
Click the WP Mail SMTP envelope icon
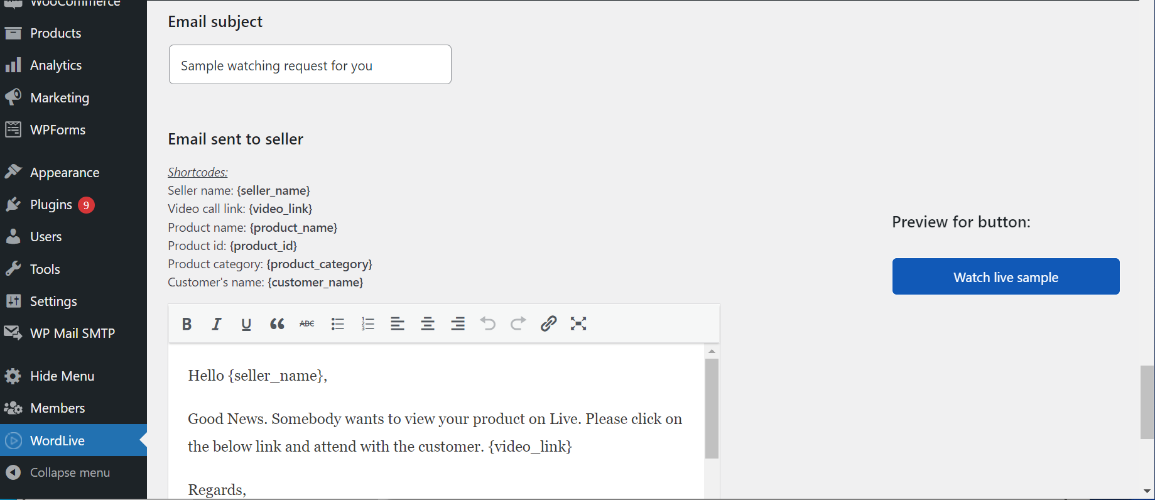pyautogui.click(x=13, y=333)
